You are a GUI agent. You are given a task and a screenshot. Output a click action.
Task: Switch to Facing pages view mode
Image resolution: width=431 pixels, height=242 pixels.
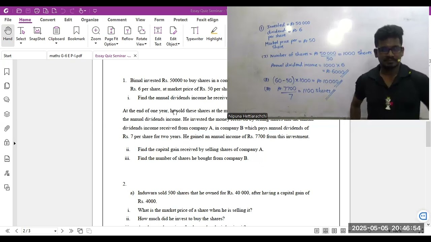(x=334, y=231)
